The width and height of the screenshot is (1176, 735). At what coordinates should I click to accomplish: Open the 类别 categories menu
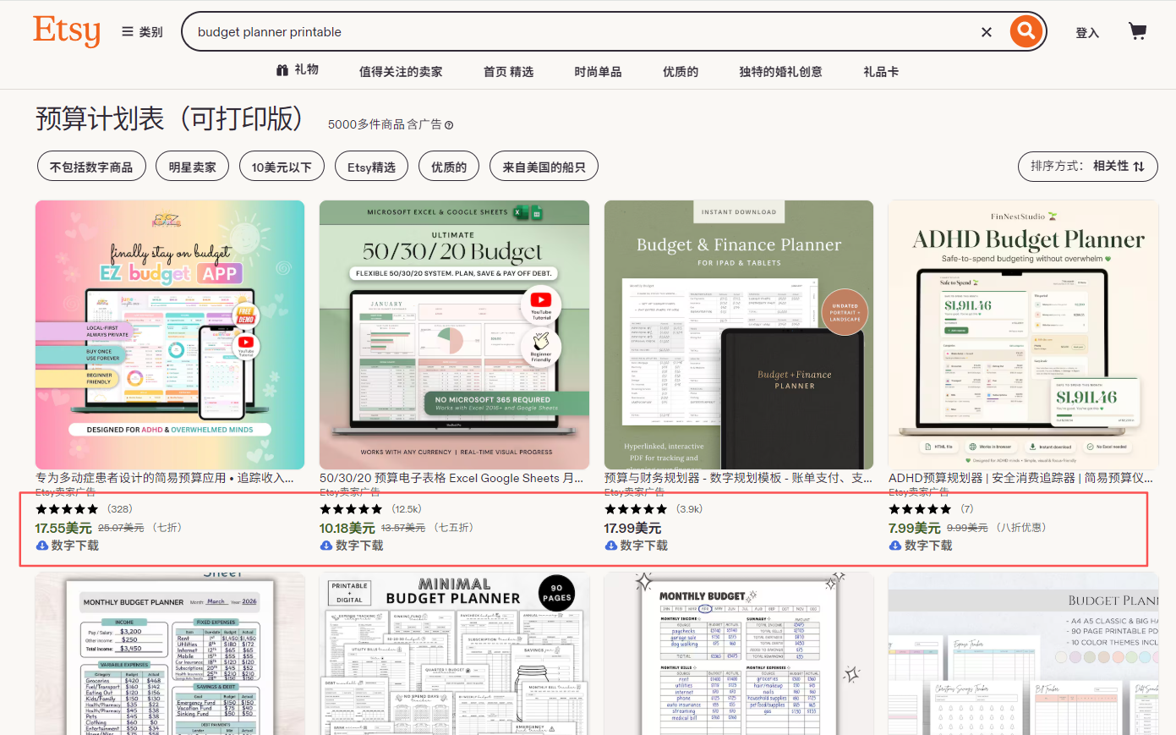point(142,32)
